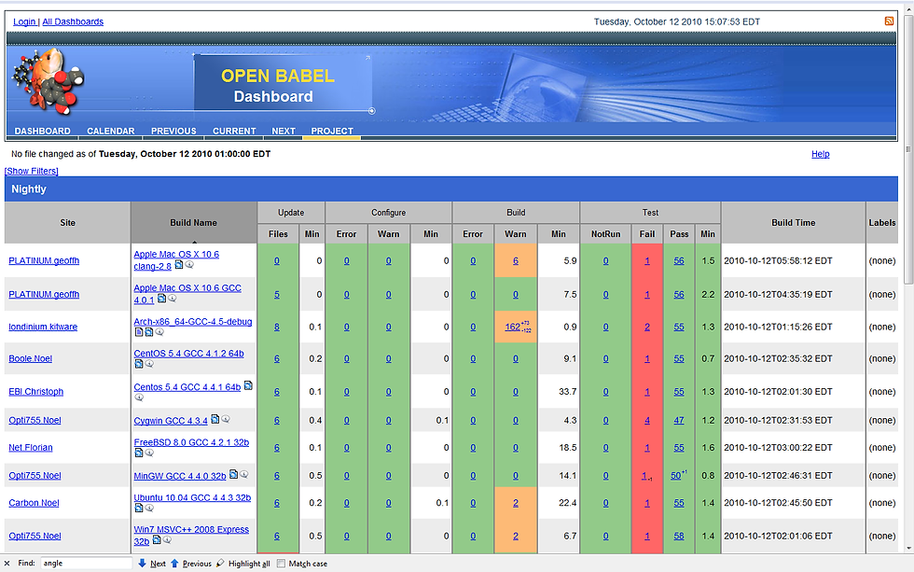This screenshot has height=572, width=914.
Task: Open blue document icon for Arch-x86_64 build
Action: pos(149,332)
